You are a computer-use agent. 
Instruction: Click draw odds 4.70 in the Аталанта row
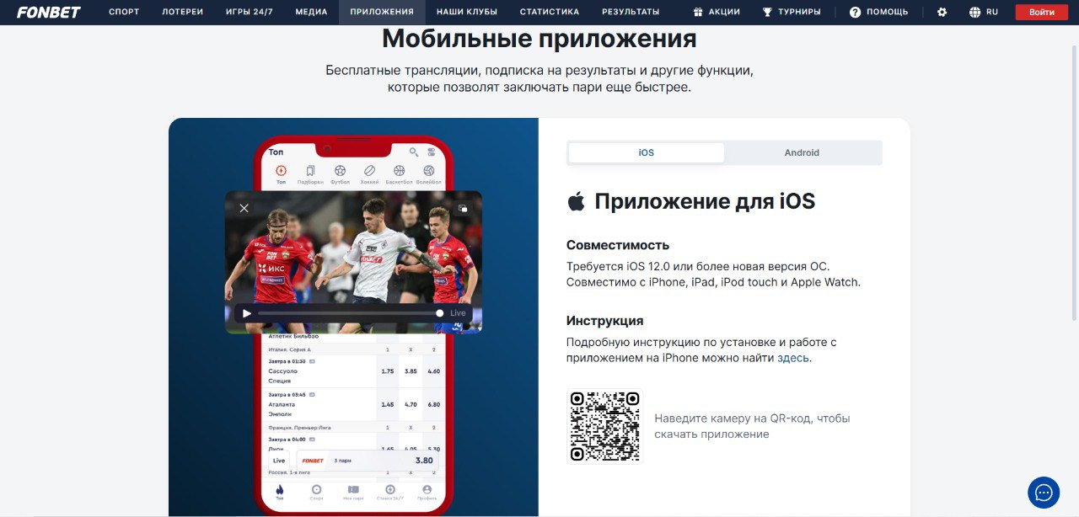click(x=411, y=405)
